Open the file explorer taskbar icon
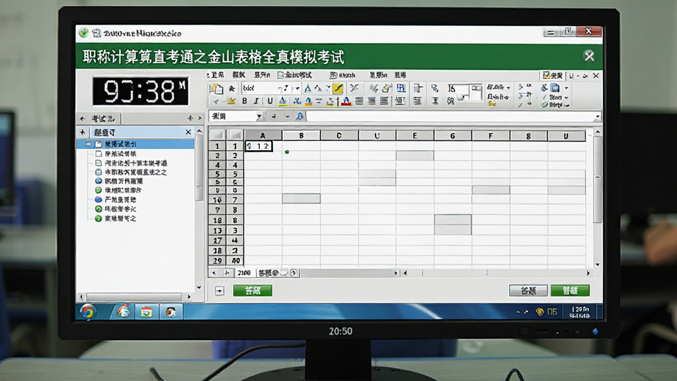 [147, 312]
